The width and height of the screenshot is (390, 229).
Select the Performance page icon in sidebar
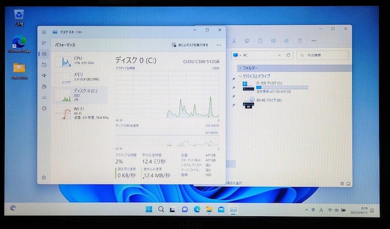[44, 54]
